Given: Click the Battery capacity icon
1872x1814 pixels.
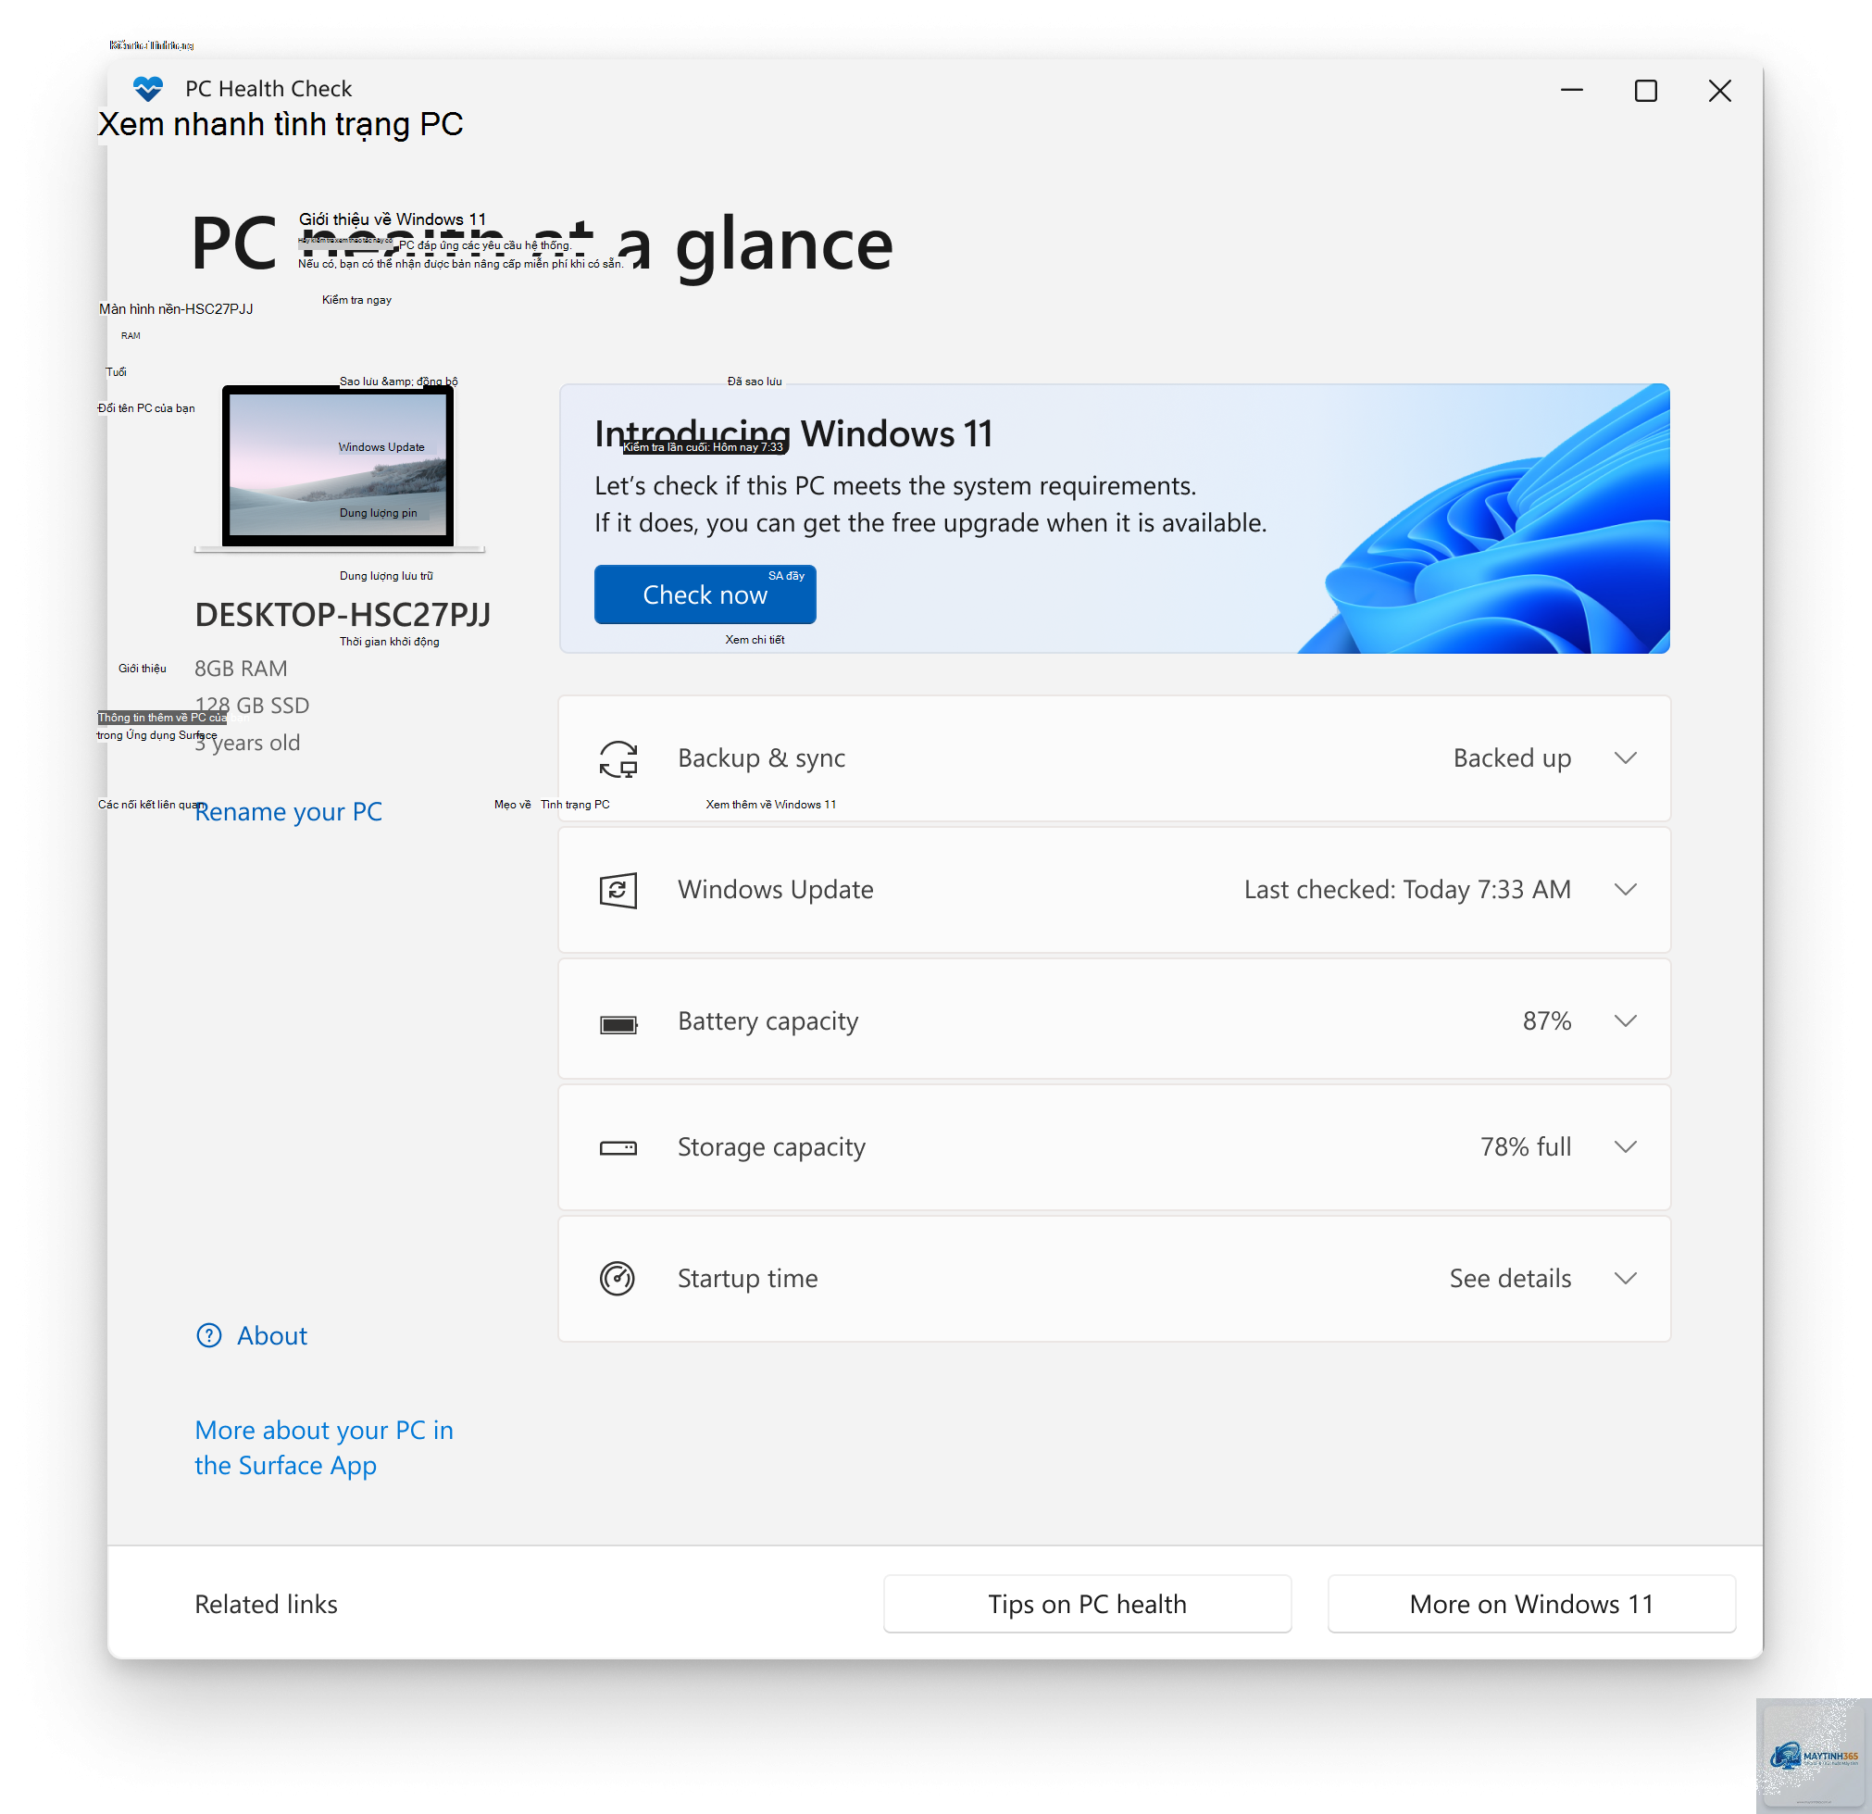Looking at the screenshot, I should pos(618,1024).
